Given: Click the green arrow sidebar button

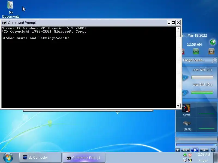Looking at the screenshot, I should pyautogui.click(x=213, y=42).
